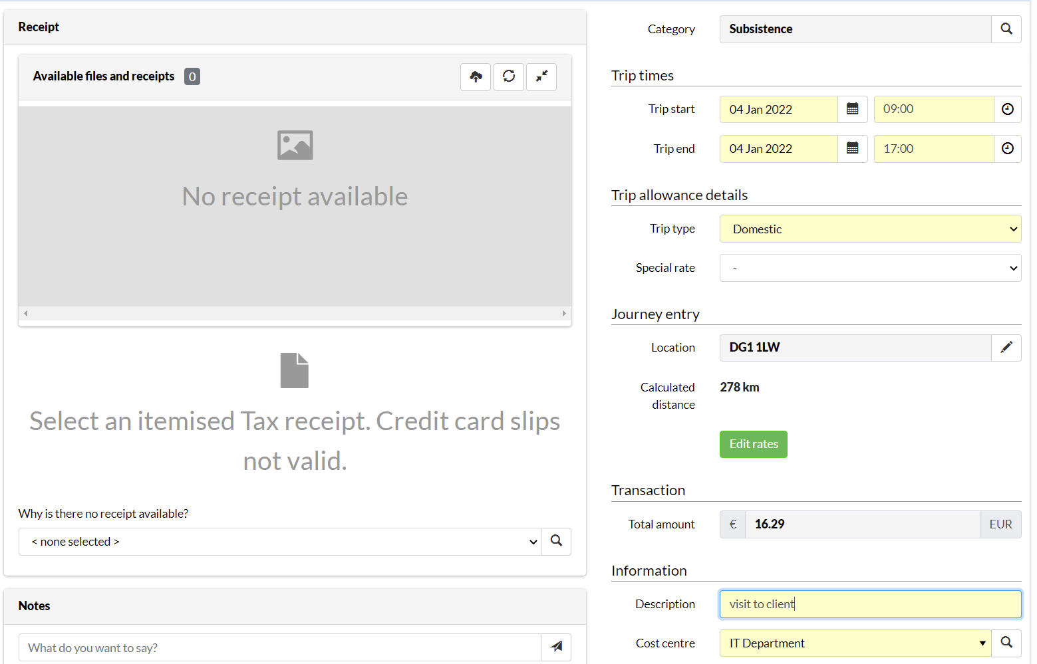This screenshot has height=664, width=1037.
Task: Open the Cost centre IT Department dropdown
Action: (x=855, y=643)
